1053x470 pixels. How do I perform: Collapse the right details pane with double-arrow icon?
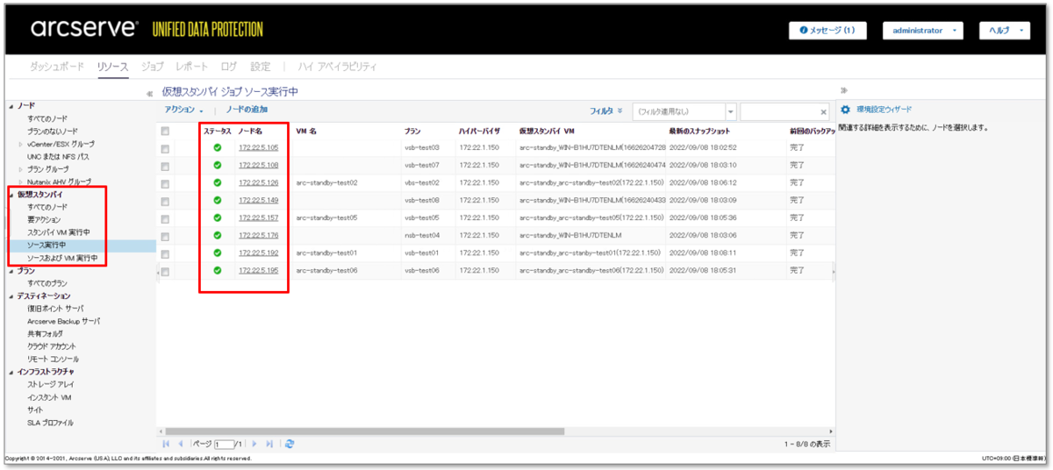(844, 89)
